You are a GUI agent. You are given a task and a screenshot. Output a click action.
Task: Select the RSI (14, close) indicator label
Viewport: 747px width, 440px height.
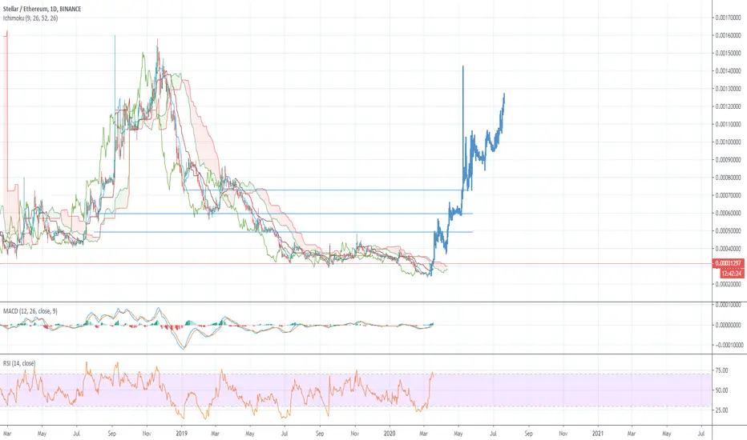click(x=19, y=363)
